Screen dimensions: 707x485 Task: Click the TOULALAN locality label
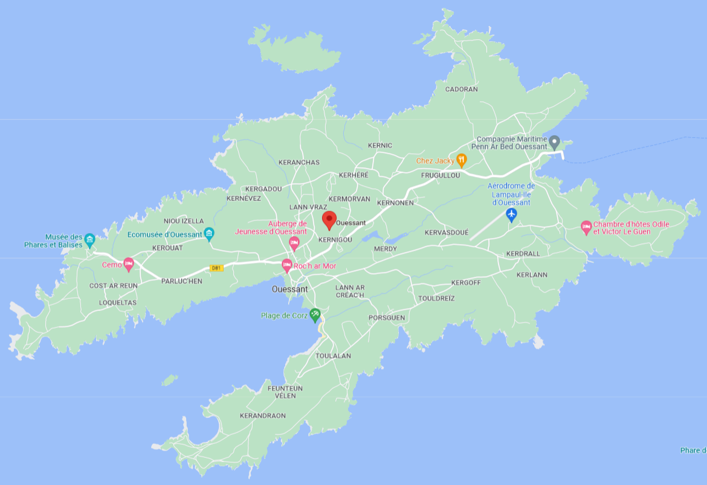click(x=333, y=356)
